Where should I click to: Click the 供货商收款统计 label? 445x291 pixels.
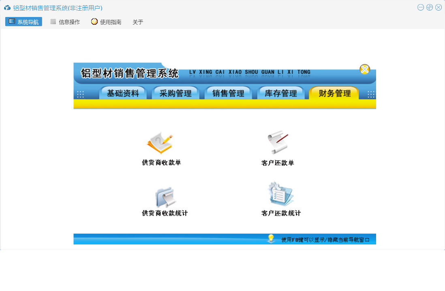[x=165, y=213]
